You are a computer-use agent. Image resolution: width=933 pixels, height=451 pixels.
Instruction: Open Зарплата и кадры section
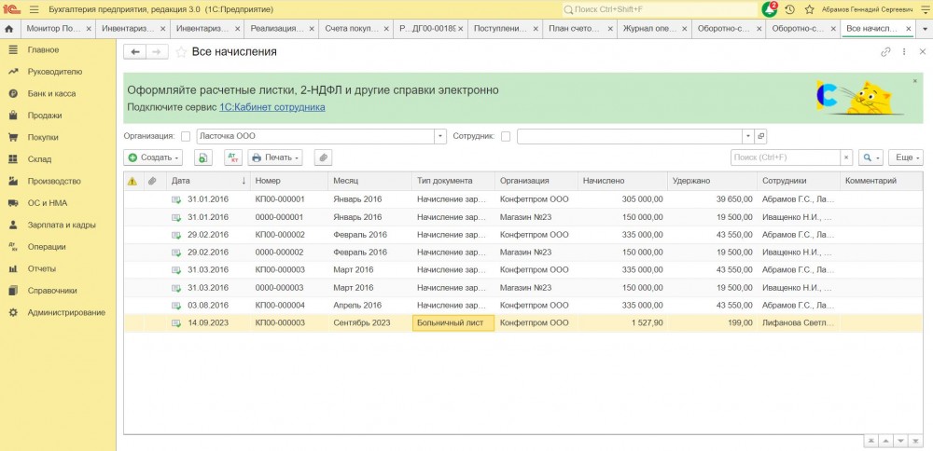pyautogui.click(x=62, y=225)
